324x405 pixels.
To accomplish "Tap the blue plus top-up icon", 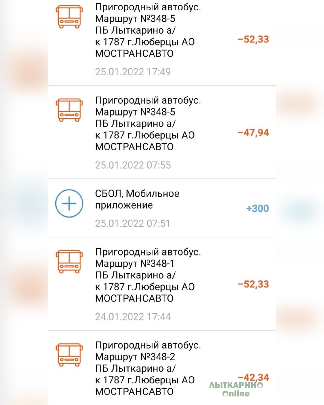I will point(69,204).
